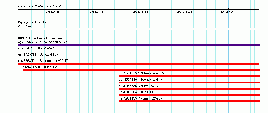Open variant esv3557830 (Boomsma2014) label

pos(140,80)
